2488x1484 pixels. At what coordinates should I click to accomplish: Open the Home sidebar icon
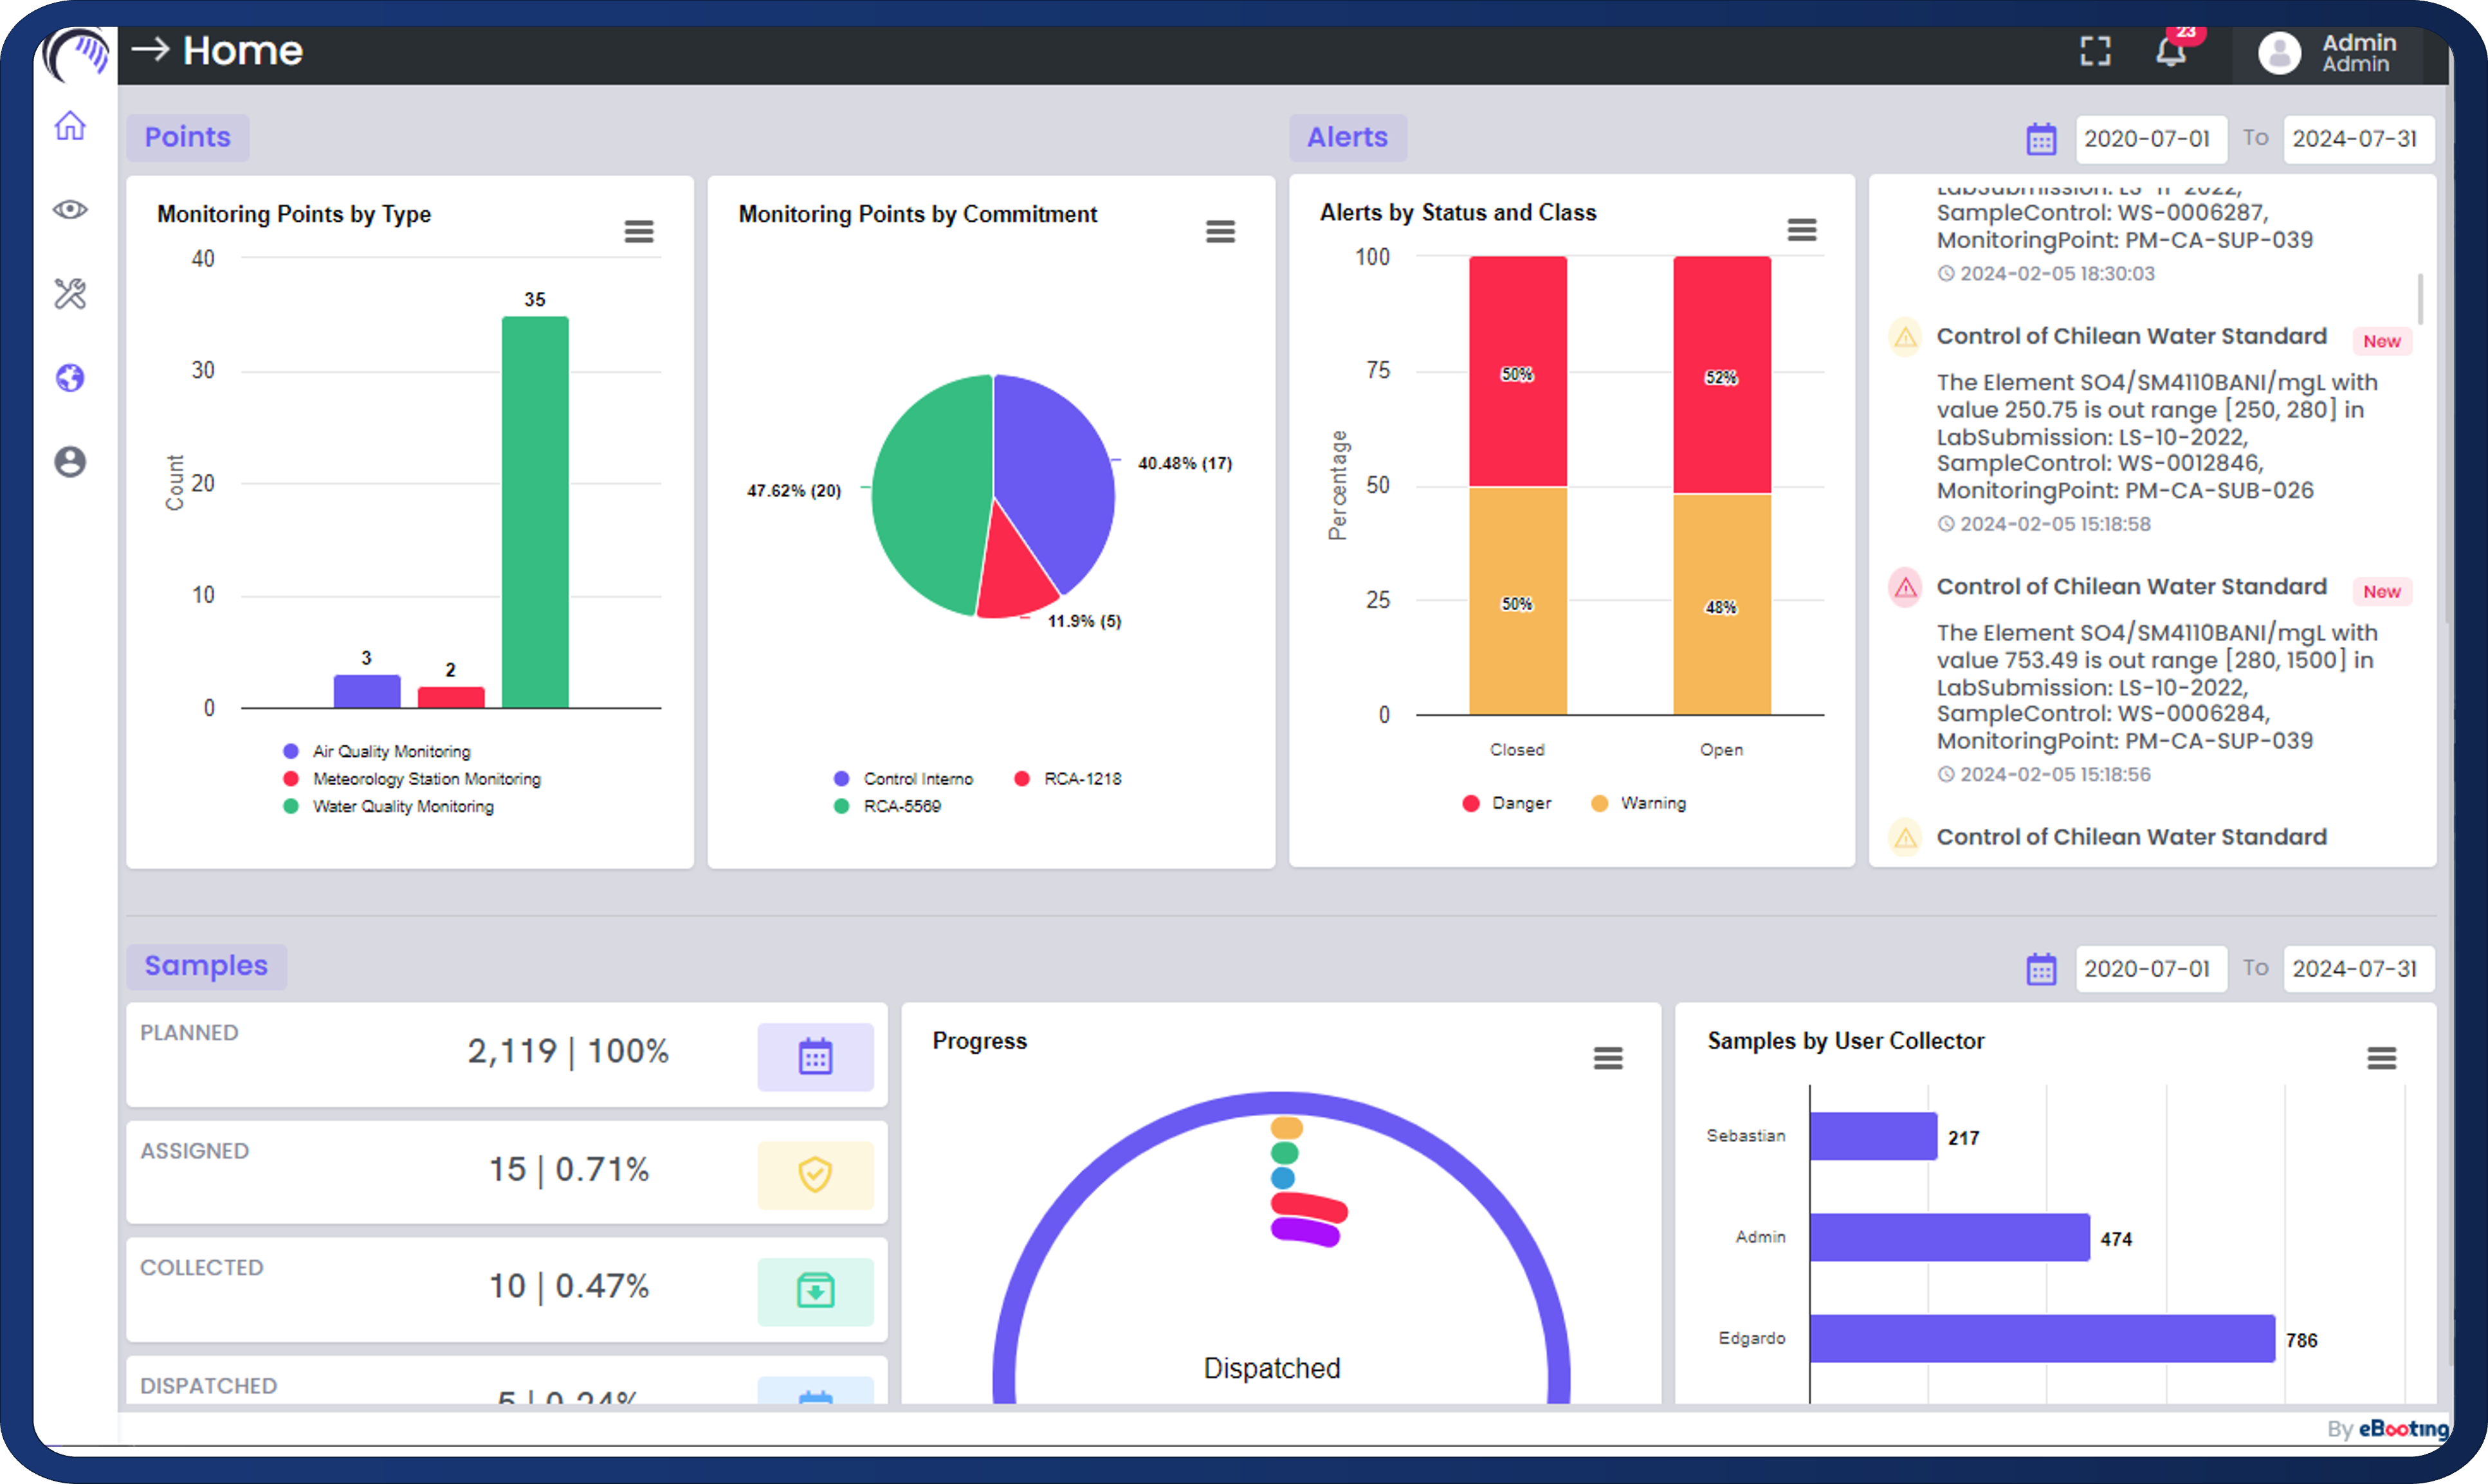[x=70, y=126]
